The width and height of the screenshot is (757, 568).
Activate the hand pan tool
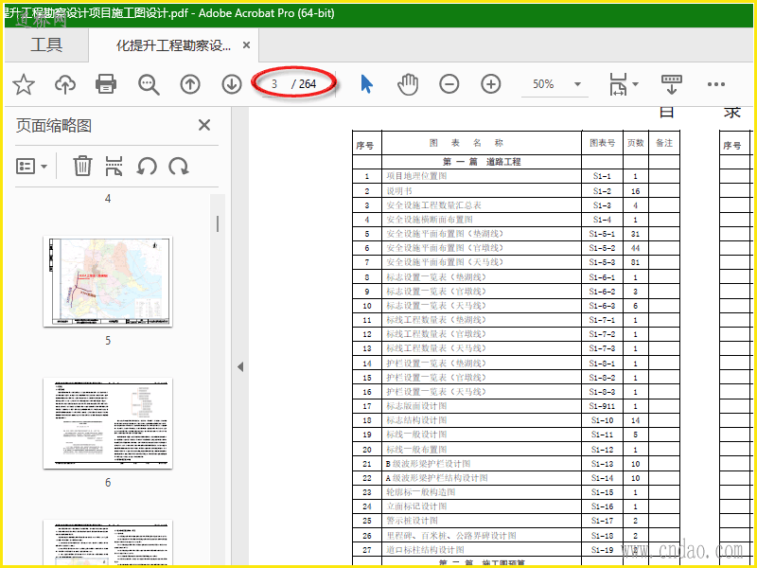pyautogui.click(x=408, y=84)
